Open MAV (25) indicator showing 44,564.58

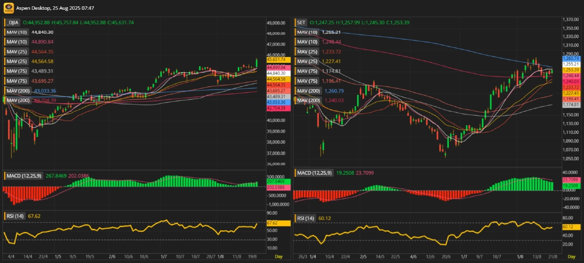(x=17, y=61)
